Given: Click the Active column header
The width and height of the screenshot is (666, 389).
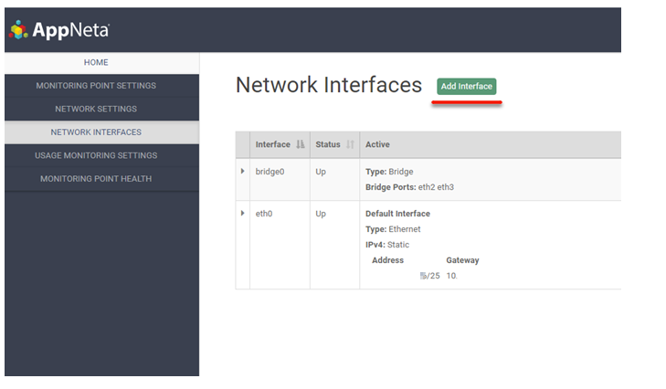Looking at the screenshot, I should (x=377, y=144).
